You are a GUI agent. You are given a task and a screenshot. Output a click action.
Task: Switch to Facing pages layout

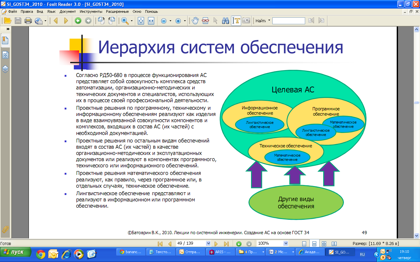click(334, 244)
